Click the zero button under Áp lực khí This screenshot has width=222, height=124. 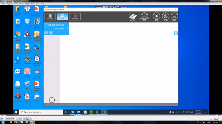[46, 33]
